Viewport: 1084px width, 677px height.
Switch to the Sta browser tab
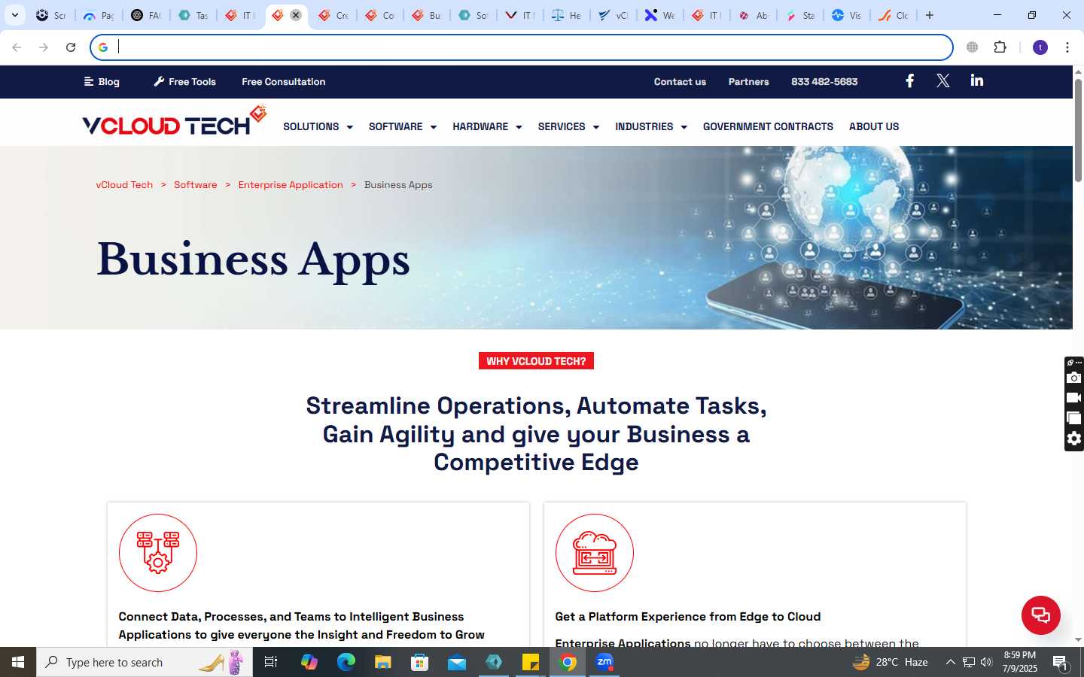(x=799, y=15)
